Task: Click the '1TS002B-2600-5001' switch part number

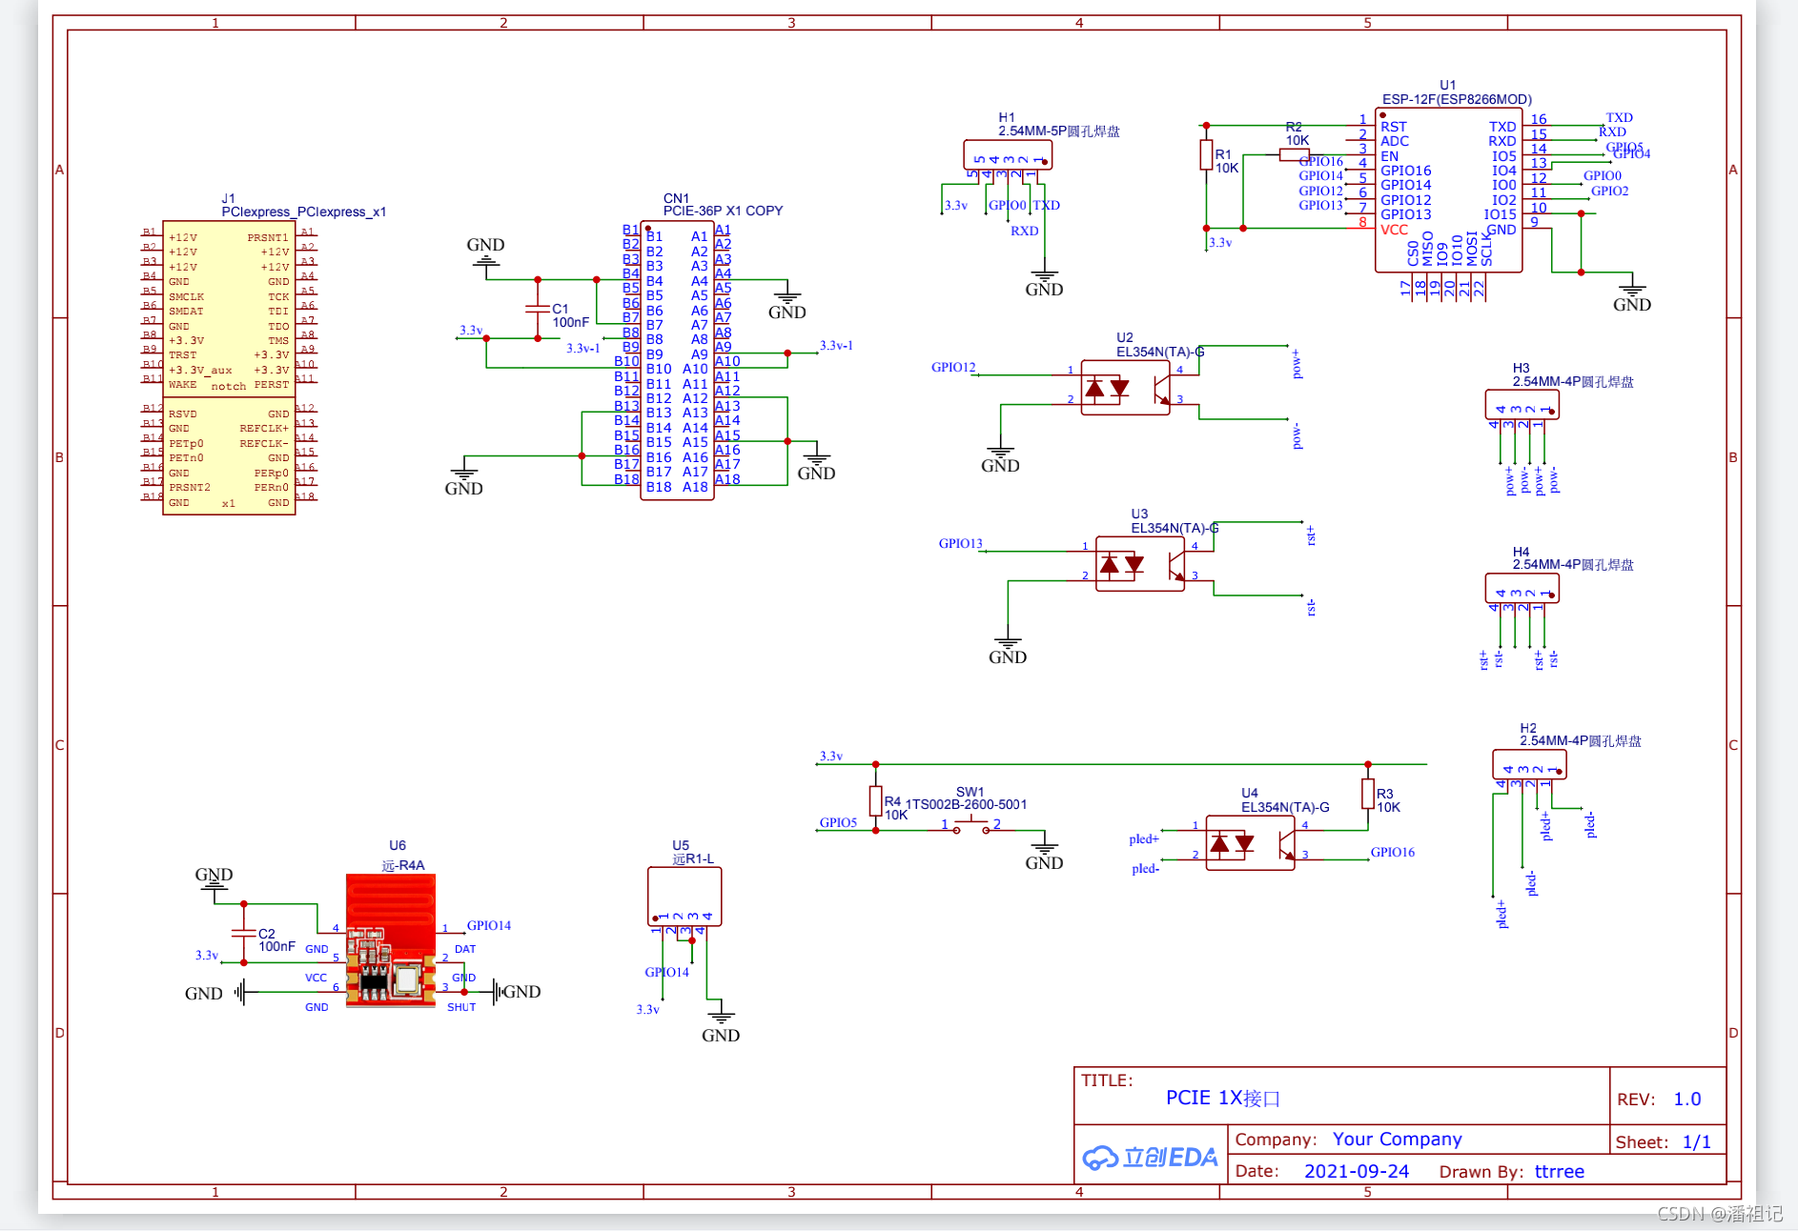Action: 966,804
